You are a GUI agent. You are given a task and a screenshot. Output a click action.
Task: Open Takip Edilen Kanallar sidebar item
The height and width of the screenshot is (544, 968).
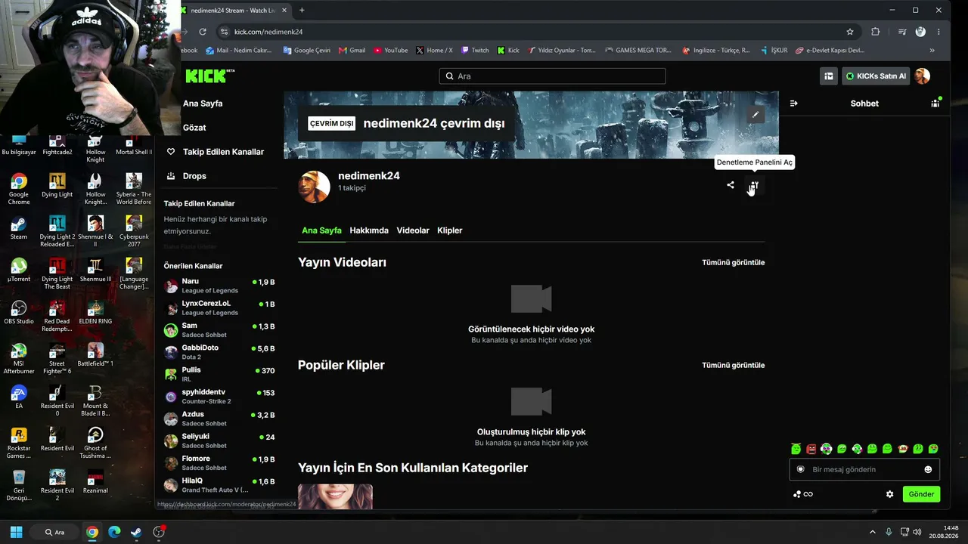216,152
